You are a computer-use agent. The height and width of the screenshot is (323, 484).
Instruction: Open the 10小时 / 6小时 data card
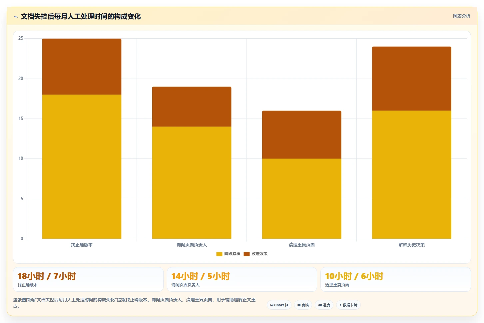pos(396,279)
